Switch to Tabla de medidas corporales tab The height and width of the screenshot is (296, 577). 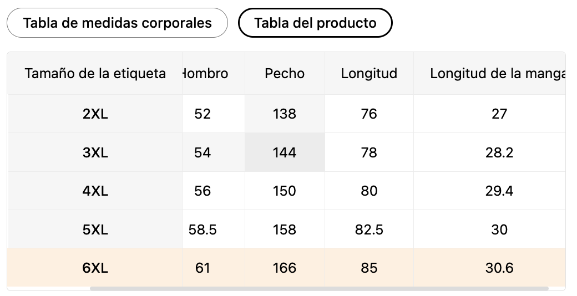pyautogui.click(x=118, y=23)
